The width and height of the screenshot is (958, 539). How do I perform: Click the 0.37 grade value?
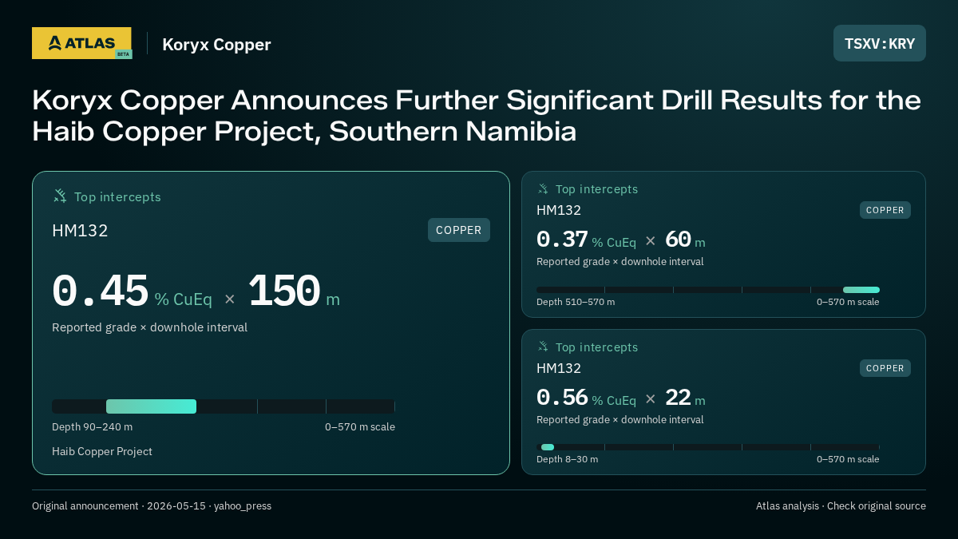click(562, 240)
